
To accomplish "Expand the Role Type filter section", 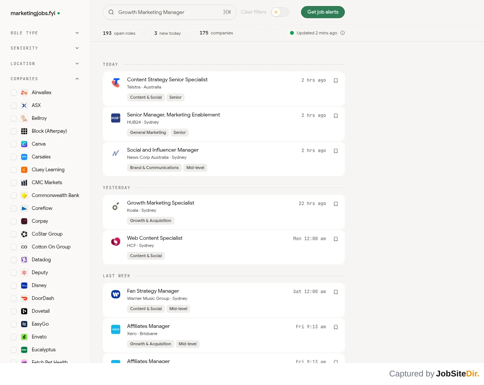I will coord(45,33).
